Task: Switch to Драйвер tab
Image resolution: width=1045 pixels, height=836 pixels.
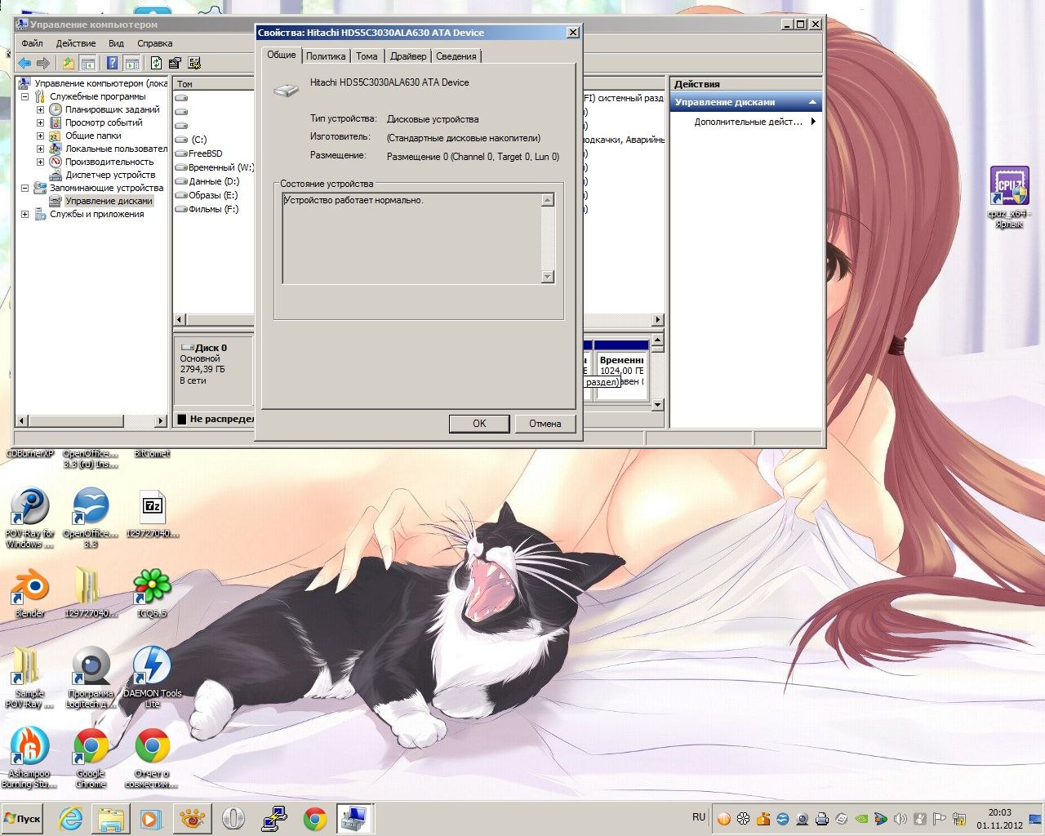Action: [x=408, y=56]
